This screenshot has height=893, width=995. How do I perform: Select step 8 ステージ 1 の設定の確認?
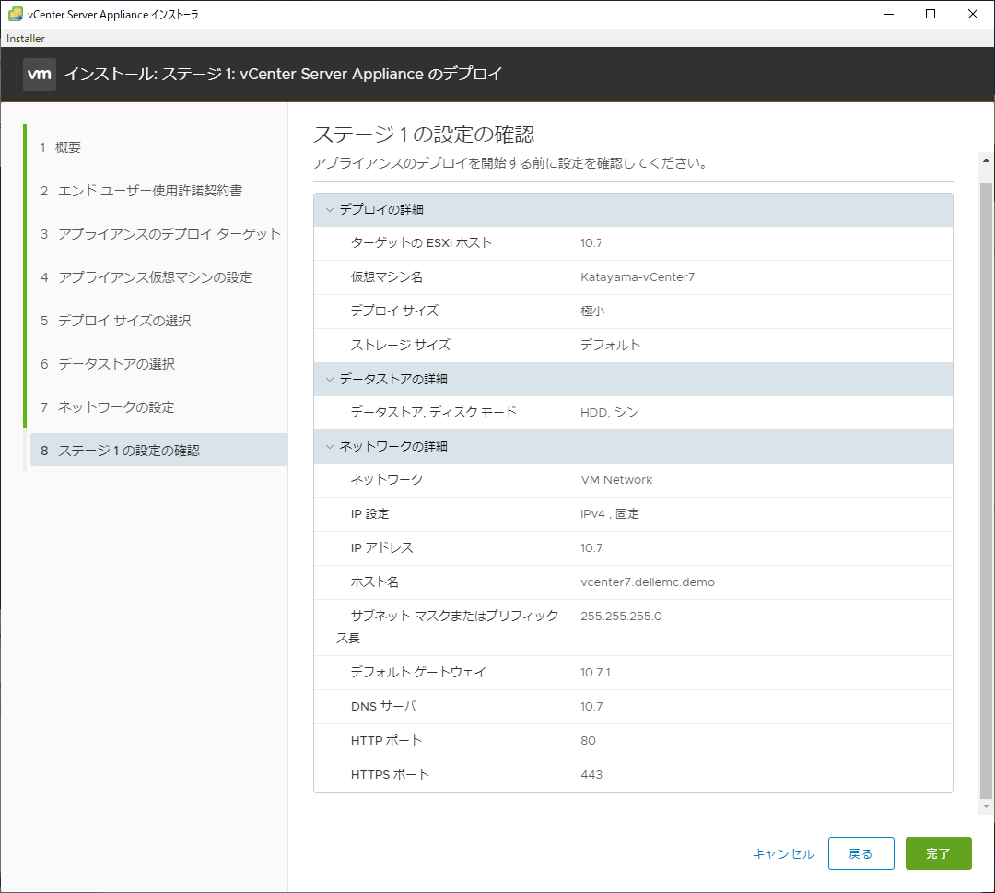pyautogui.click(x=158, y=450)
